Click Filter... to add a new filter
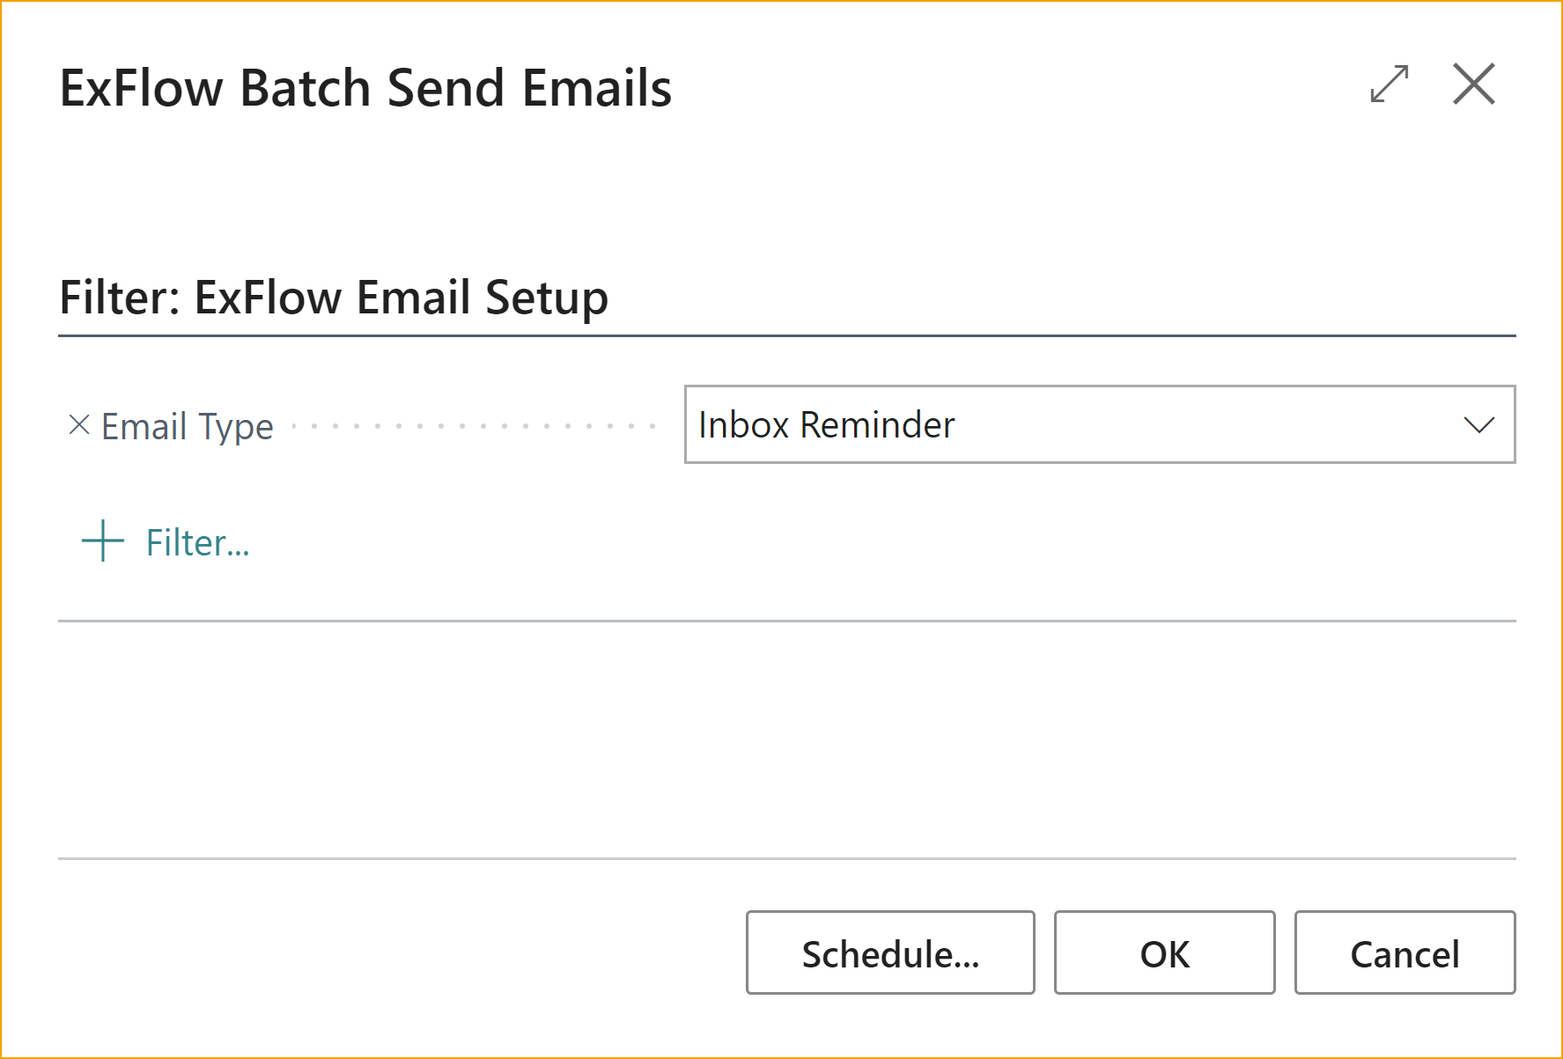This screenshot has height=1059, width=1563. [197, 541]
